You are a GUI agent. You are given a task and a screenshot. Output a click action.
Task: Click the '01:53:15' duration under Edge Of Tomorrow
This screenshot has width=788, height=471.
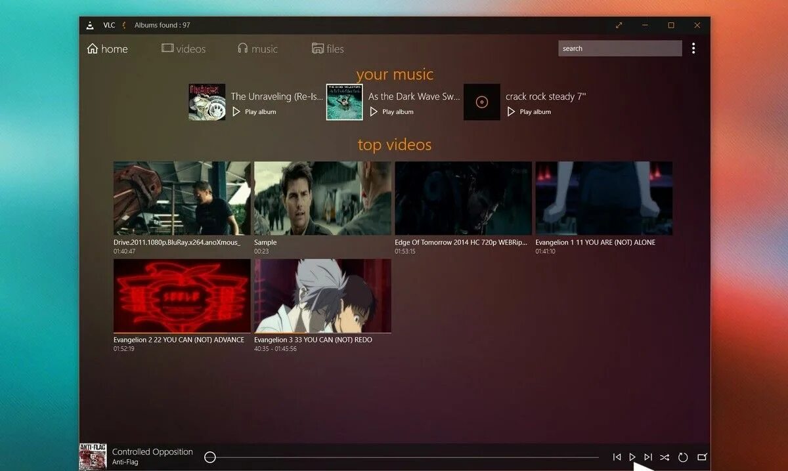pyautogui.click(x=405, y=251)
